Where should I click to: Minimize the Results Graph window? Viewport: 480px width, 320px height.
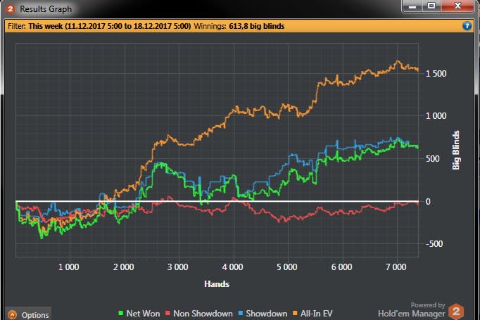412,6
